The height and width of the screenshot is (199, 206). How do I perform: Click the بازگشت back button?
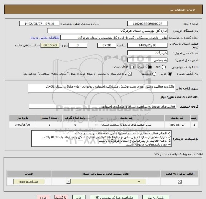tap(61, 197)
